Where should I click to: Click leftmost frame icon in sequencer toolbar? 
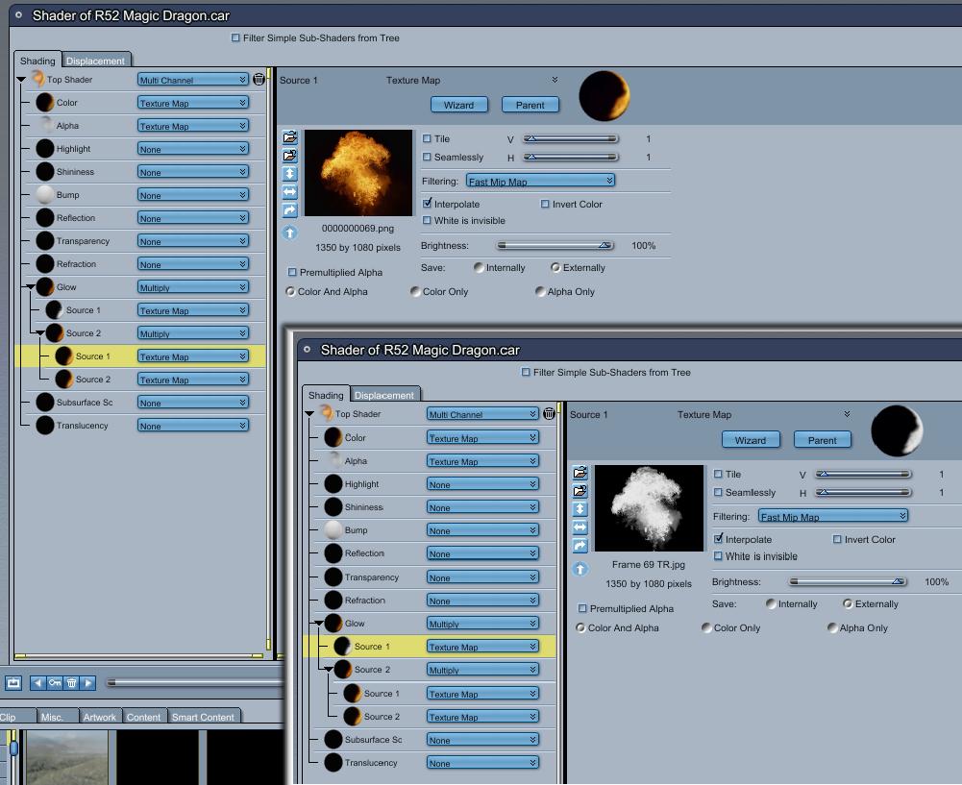tap(13, 682)
